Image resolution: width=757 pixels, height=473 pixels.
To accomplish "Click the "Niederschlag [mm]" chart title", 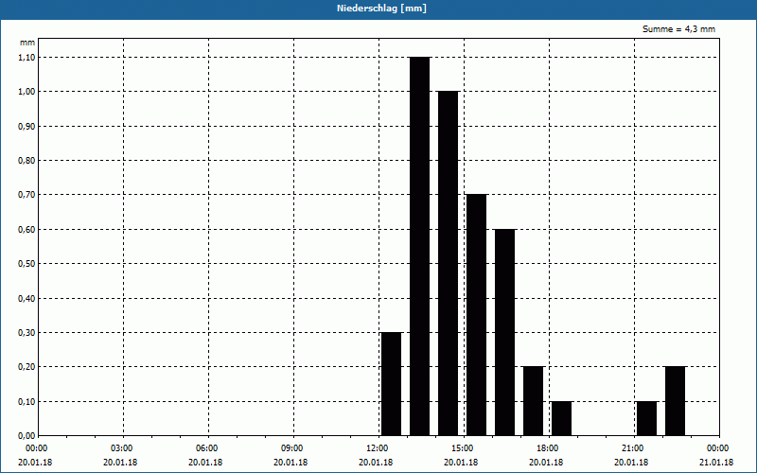I will click(x=381, y=9).
